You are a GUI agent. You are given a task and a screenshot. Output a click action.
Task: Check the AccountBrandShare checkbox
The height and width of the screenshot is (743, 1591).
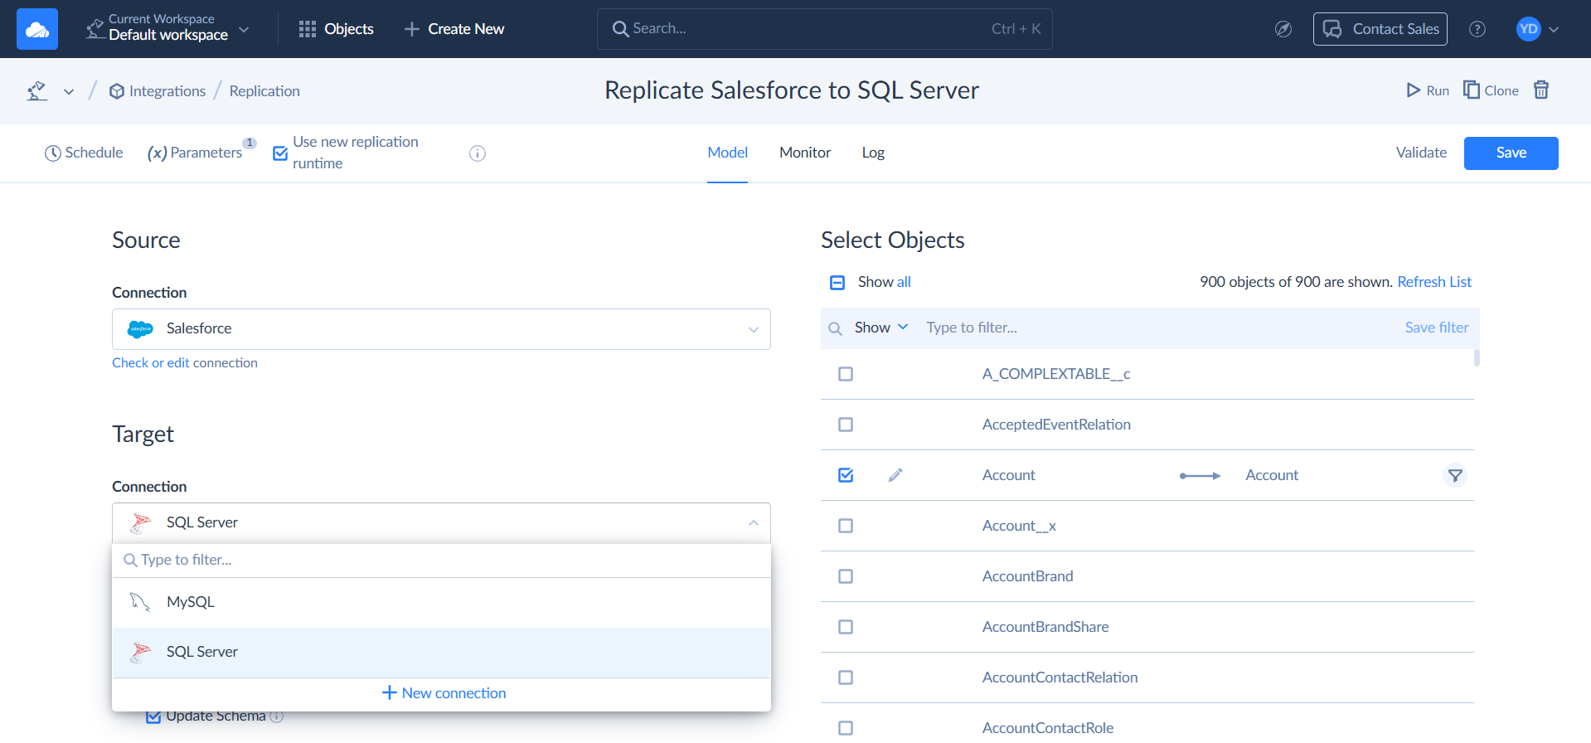(x=846, y=627)
